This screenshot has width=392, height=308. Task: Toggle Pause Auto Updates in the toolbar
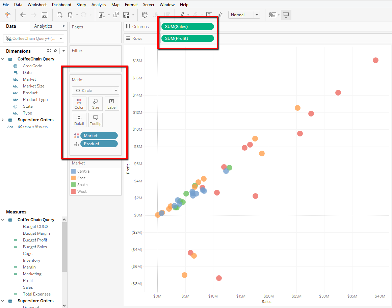pyautogui.click(x=71, y=15)
